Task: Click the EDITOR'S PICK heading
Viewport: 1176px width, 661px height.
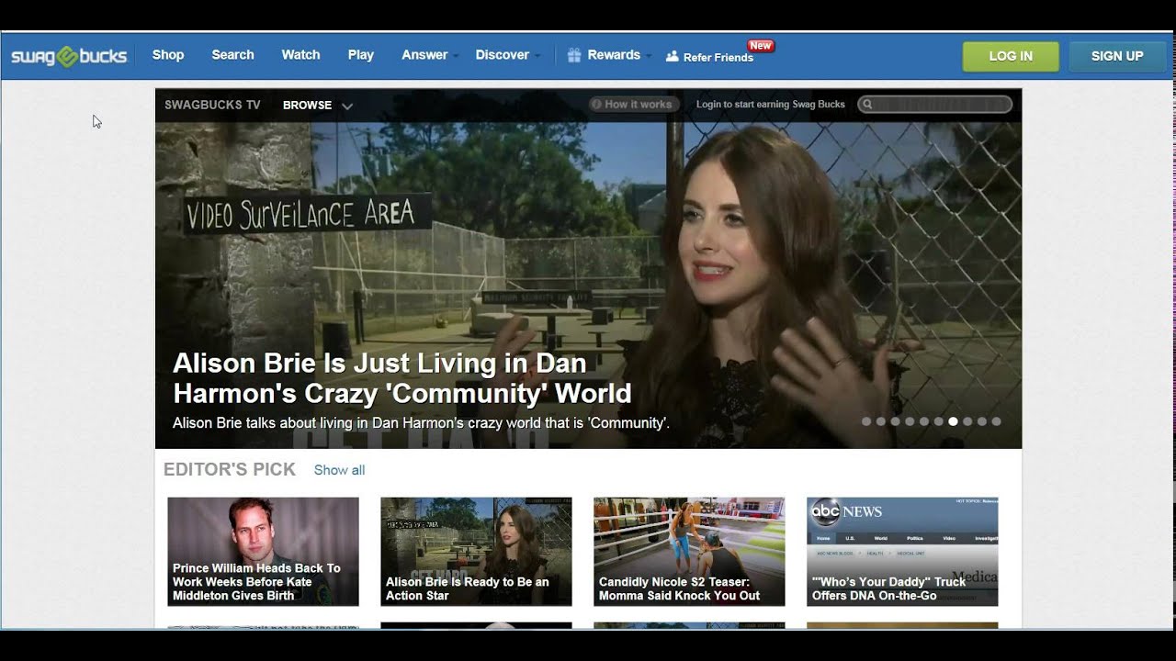Action: 230,470
